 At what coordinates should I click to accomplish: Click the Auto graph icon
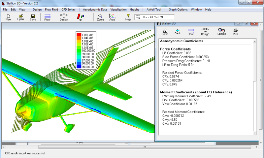112,17
